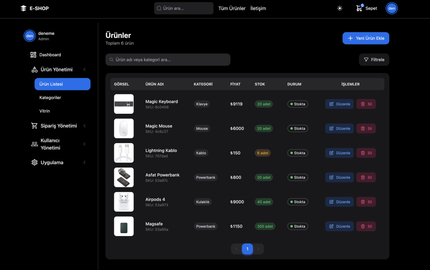This screenshot has height=270, width=430.
Task: Click the Uygulama gear icon
Action: point(34,163)
